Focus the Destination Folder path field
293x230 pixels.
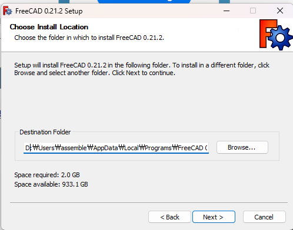(116, 148)
